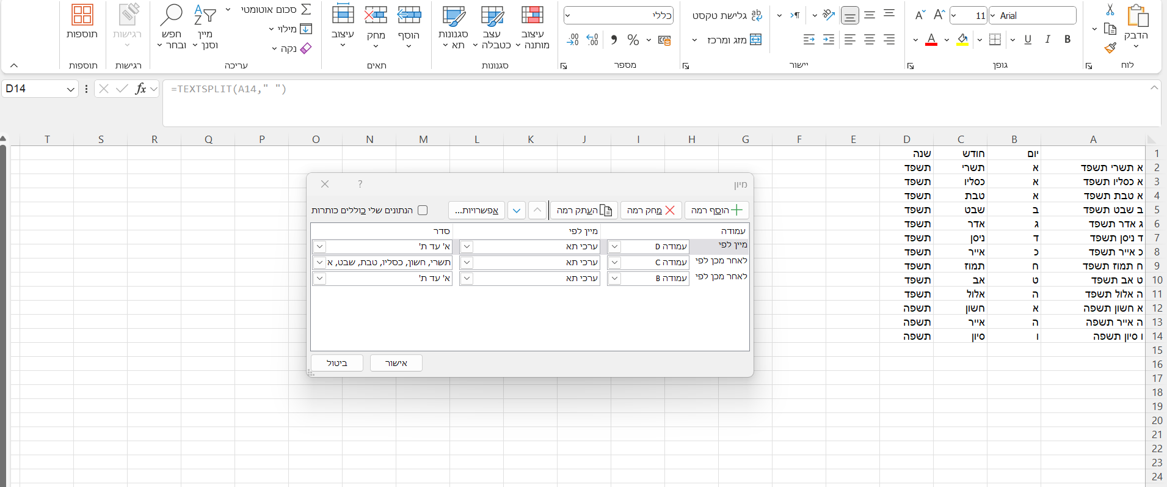Open the Font group dialog launcher

click(x=911, y=66)
